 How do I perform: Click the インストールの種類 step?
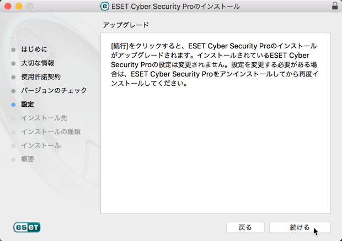coord(51,132)
